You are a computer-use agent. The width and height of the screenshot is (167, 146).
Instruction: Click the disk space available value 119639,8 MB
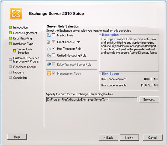click(149, 85)
